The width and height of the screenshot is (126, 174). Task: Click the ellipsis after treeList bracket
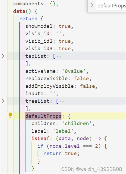coord(62,101)
